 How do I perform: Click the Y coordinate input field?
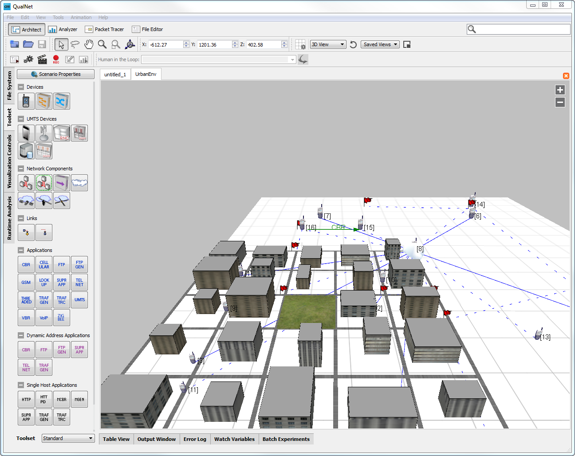[x=214, y=44]
